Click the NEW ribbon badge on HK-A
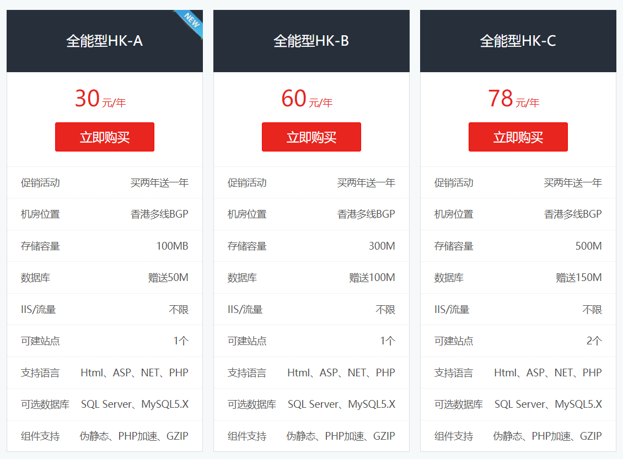Screen dimensions: 623x459 (x=191, y=21)
